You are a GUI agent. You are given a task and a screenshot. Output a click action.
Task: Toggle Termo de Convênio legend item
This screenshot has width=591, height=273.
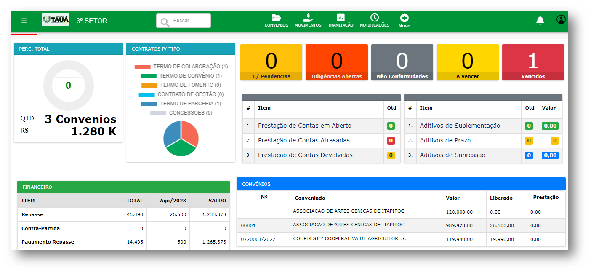(x=181, y=76)
